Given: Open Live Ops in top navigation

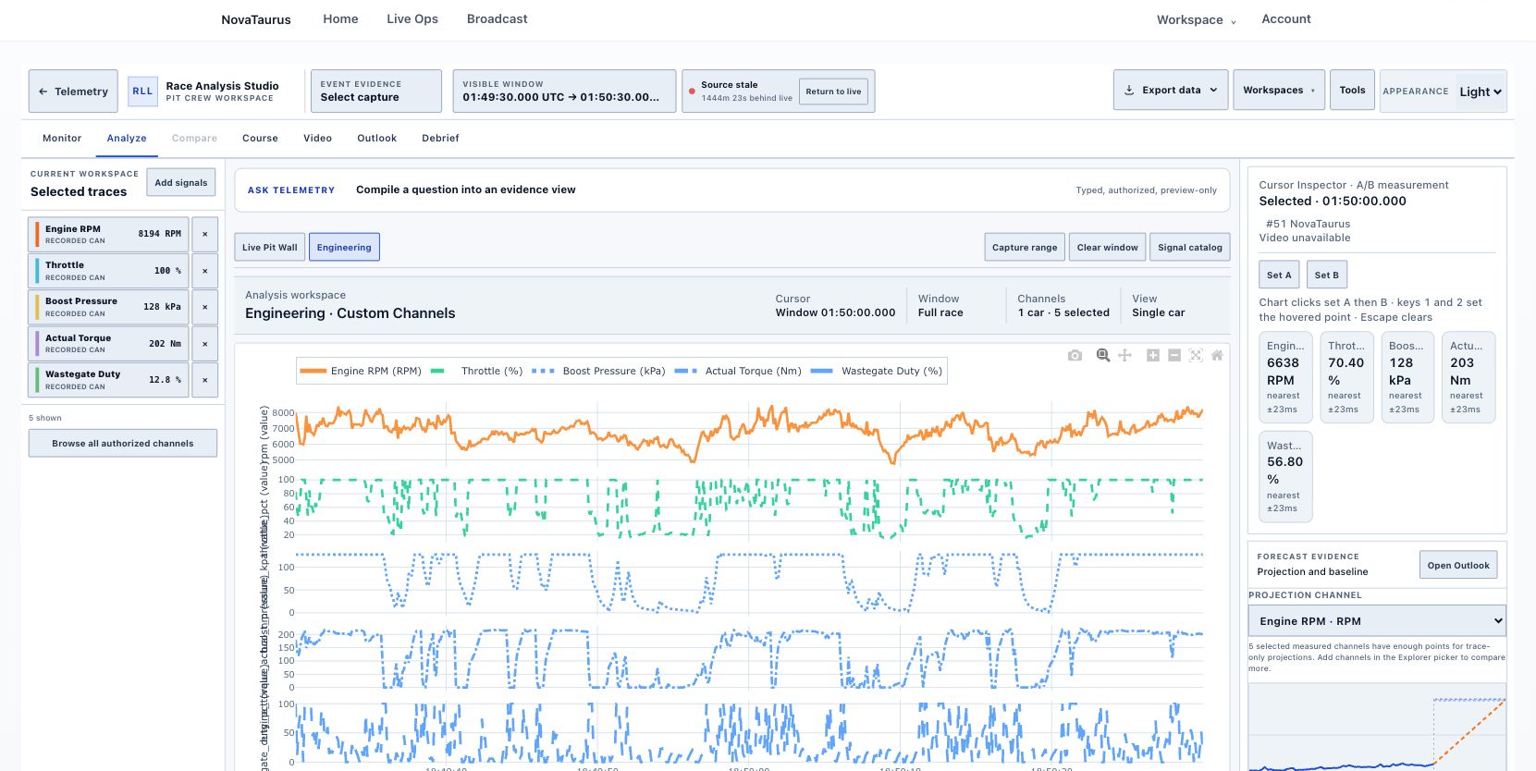Looking at the screenshot, I should pyautogui.click(x=412, y=18).
